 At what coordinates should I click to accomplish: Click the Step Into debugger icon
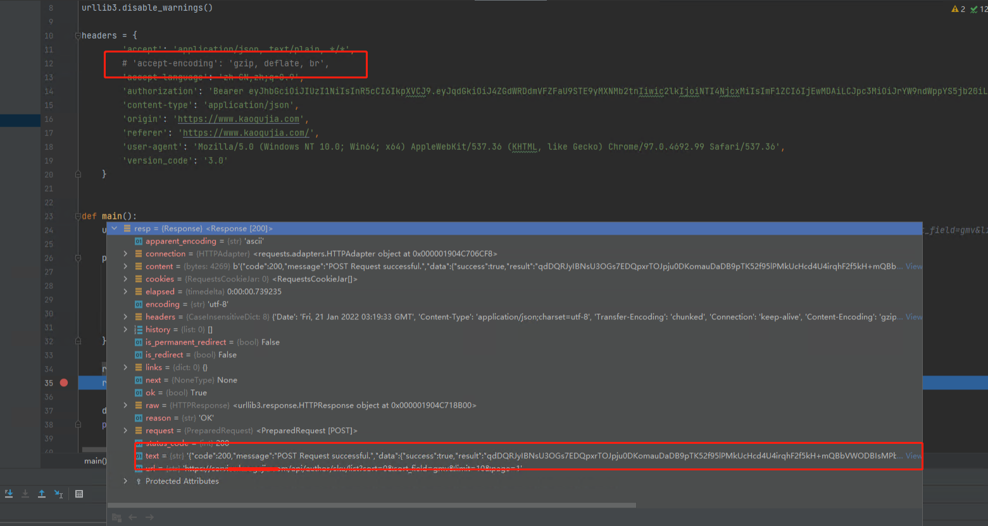(9, 494)
